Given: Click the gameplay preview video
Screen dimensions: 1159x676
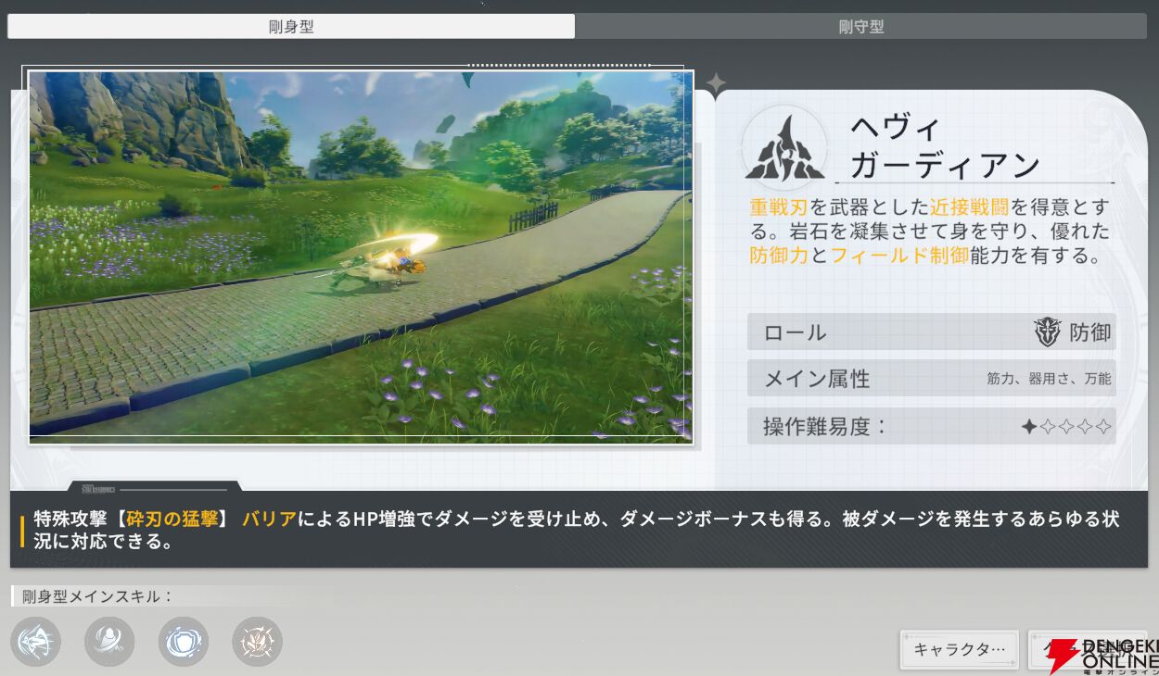Looking at the screenshot, I should [361, 257].
